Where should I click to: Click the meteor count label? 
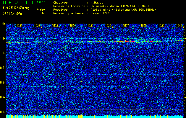click(x=41, y=9)
